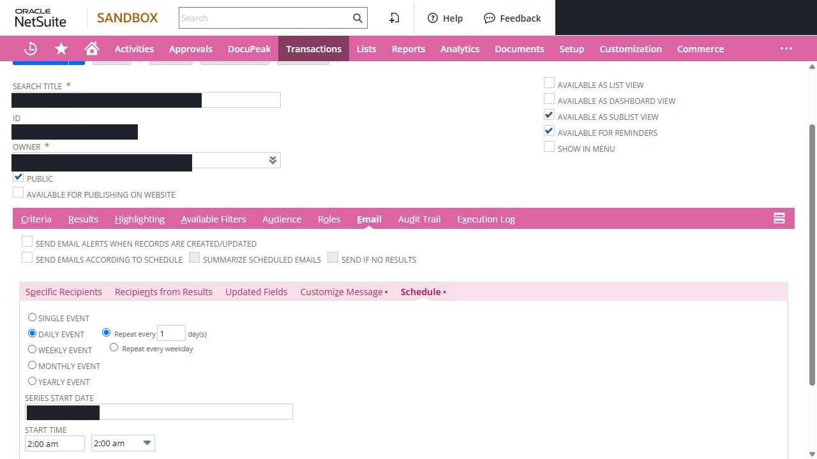817x459 pixels.
Task: Open the Specific Recipients subtab
Action: 64,292
